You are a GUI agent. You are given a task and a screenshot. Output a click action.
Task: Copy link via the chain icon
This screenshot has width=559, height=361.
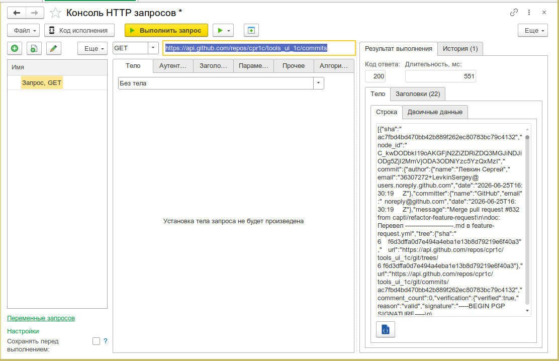[x=514, y=13]
